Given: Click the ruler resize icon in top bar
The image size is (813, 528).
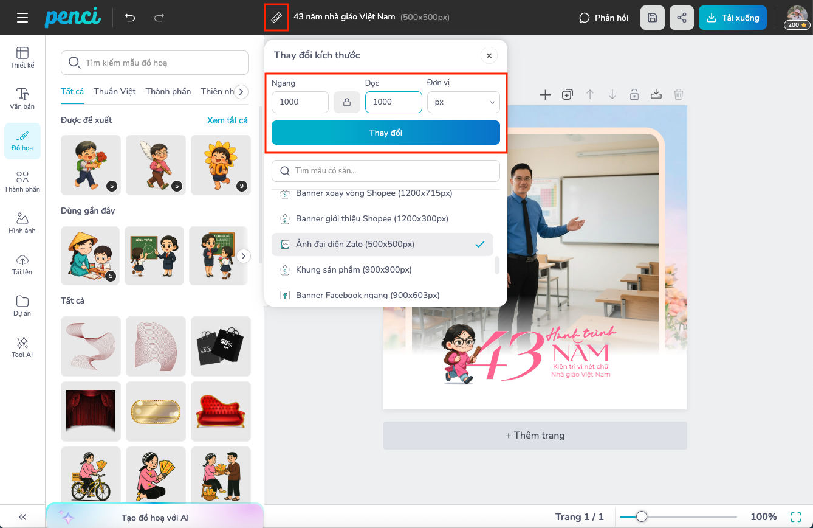Looking at the screenshot, I should point(276,17).
